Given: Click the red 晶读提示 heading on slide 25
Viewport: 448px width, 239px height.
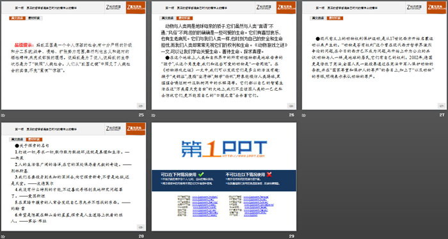Looking at the screenshot, I should [24, 45].
